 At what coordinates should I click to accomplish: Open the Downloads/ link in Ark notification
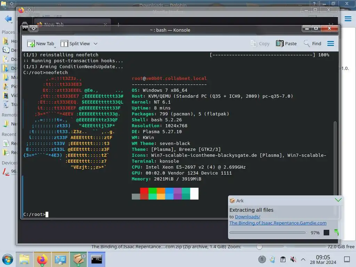(x=247, y=217)
